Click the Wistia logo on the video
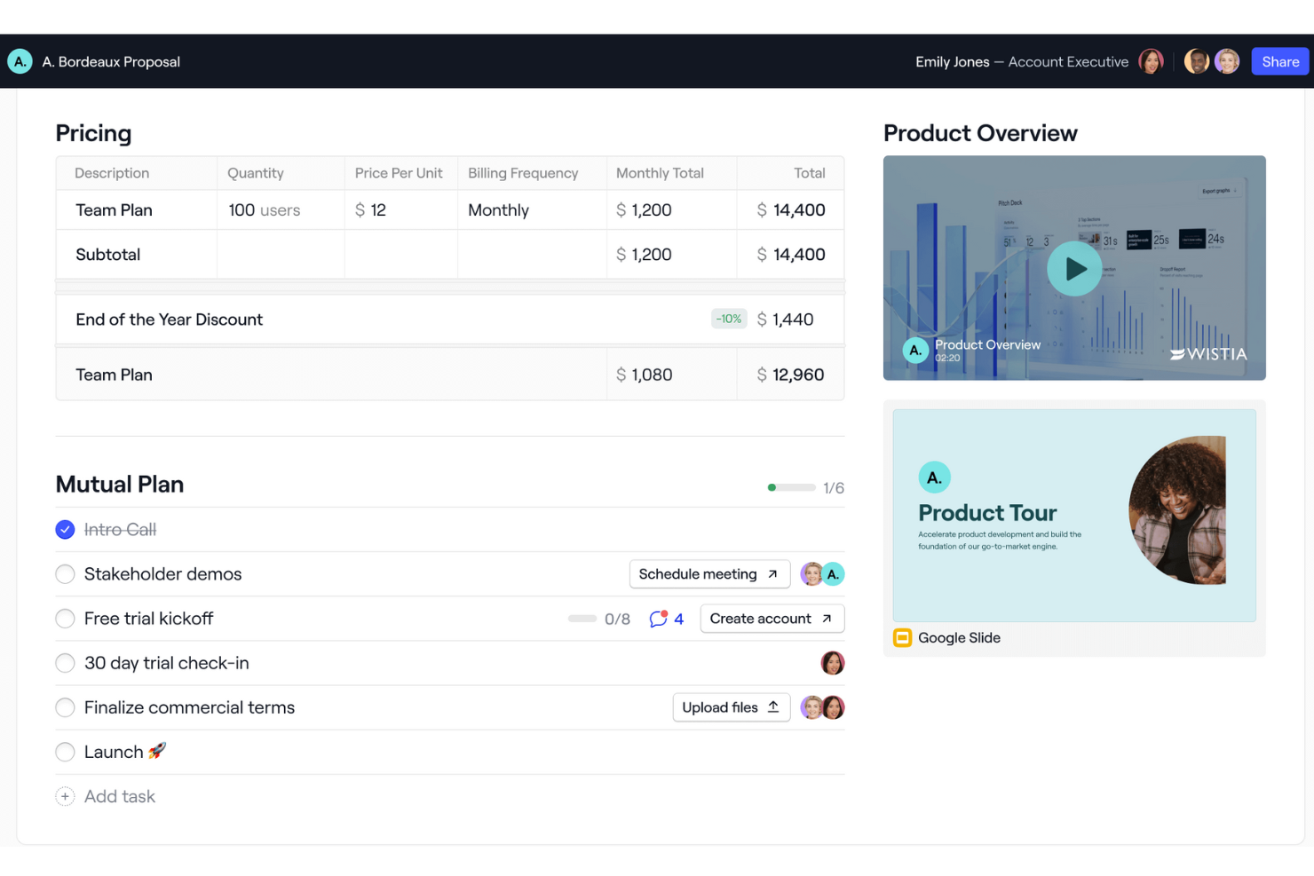Image resolution: width=1314 pixels, height=876 pixels. coord(1209,353)
